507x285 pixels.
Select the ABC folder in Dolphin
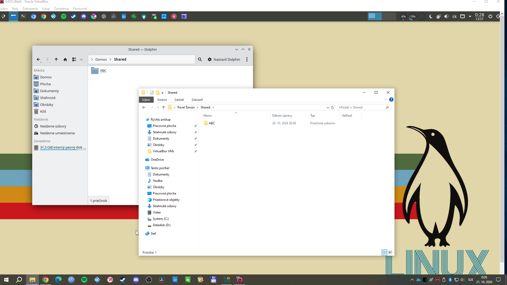99,71
